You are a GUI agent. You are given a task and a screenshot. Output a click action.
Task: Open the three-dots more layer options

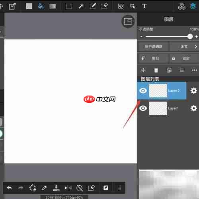pyautogui.click(x=195, y=70)
